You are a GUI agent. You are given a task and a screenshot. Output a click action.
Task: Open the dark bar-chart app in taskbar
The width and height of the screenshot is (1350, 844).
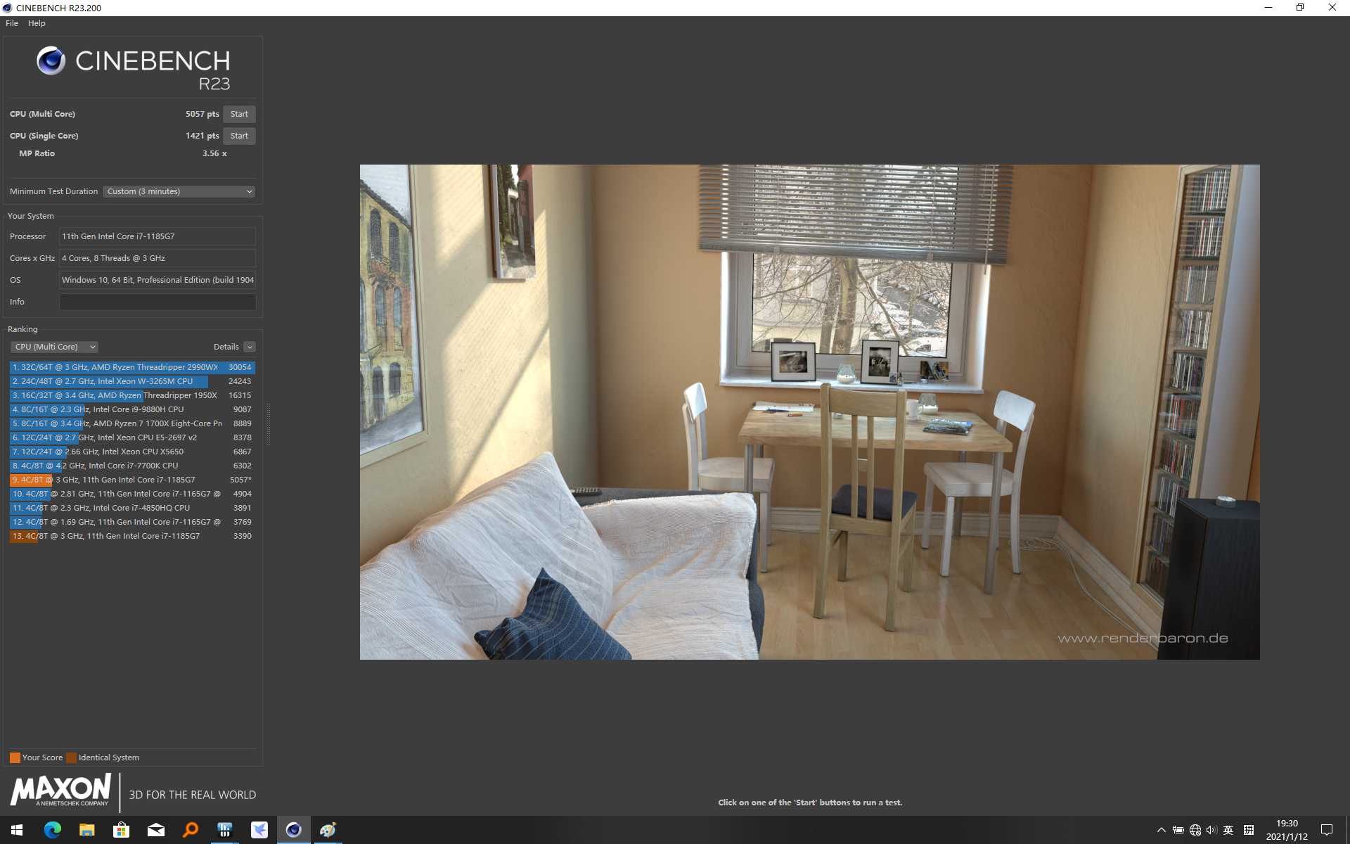[224, 830]
